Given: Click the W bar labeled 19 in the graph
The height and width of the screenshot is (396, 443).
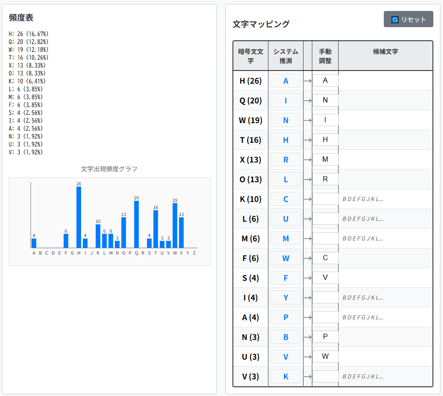Looking at the screenshot, I should coord(175,225).
